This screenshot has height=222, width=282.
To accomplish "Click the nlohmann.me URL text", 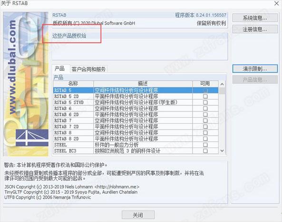I will click(x=117, y=186).
